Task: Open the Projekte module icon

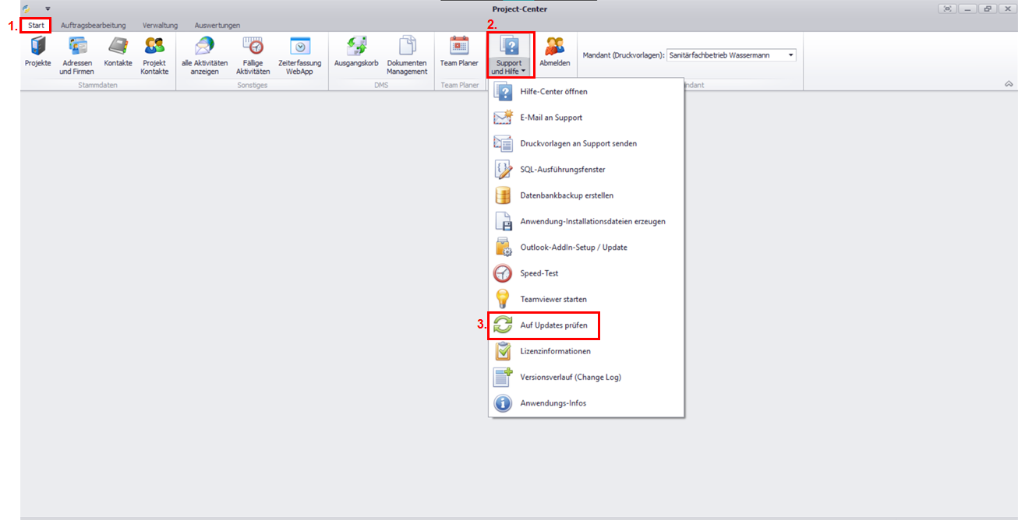Action: click(x=37, y=54)
